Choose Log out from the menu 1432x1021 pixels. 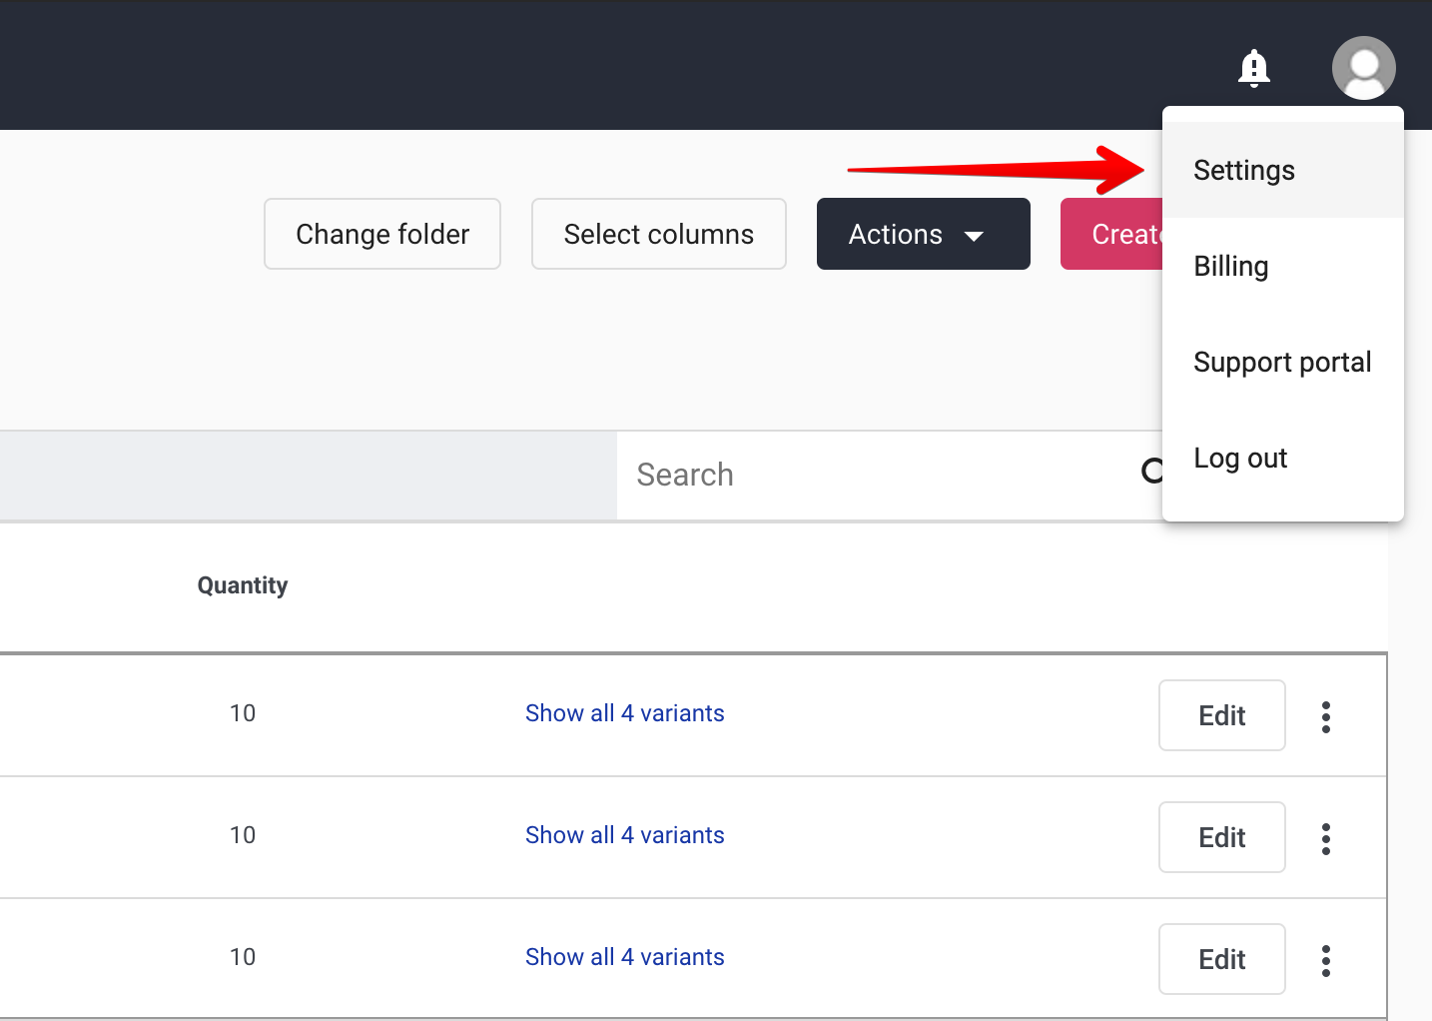(1283, 458)
